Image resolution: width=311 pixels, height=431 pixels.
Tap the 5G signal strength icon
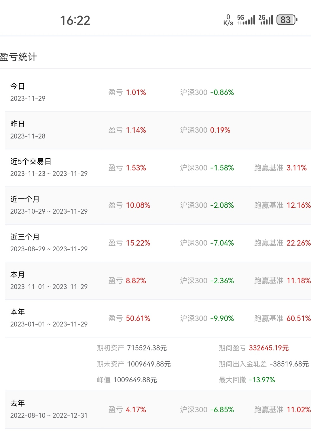(246, 20)
